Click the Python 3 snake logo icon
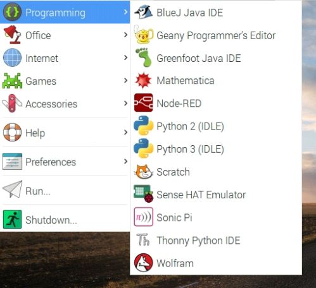Viewport: 316px width, 288px height. 143,148
